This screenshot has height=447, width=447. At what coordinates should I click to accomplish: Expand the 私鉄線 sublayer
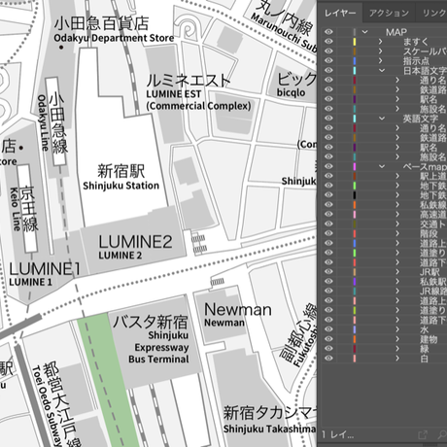(x=397, y=205)
